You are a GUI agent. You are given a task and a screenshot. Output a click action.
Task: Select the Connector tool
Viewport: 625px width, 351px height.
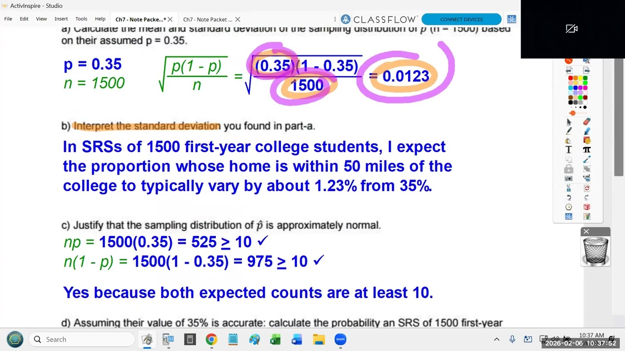587,159
